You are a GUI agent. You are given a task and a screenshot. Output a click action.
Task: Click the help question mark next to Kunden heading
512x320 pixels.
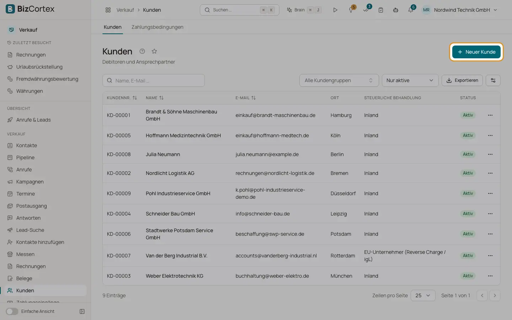pyautogui.click(x=142, y=51)
